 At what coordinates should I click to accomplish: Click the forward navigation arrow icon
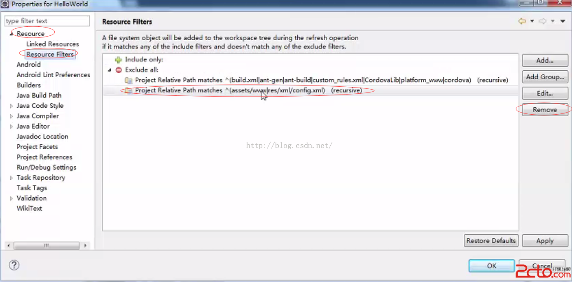(543, 21)
